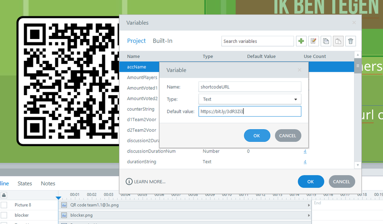The height and width of the screenshot is (224, 383).
Task: Sort by the Use Count column header
Action: [315, 57]
